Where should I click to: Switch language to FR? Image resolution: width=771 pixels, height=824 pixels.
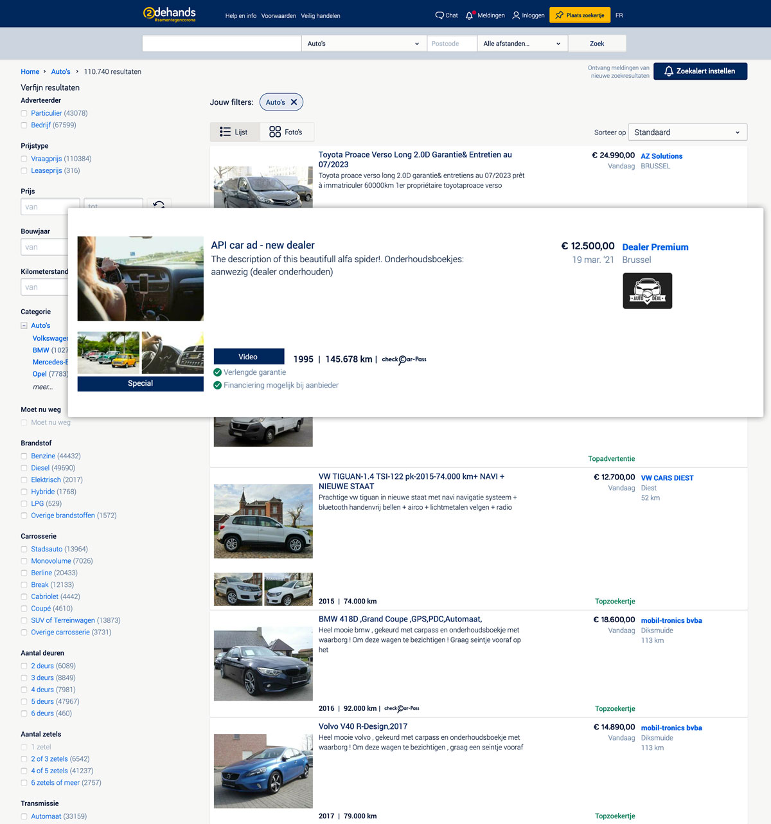[x=619, y=15]
